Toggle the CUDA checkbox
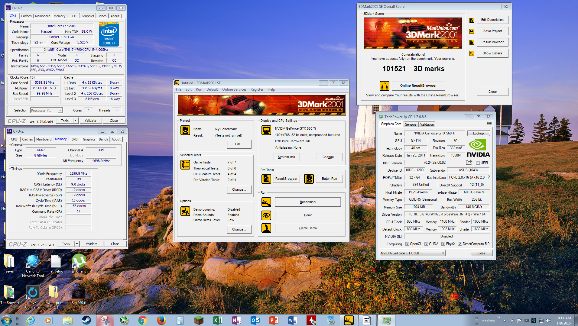Image resolution: width=578 pixels, height=326 pixels. 426,244
